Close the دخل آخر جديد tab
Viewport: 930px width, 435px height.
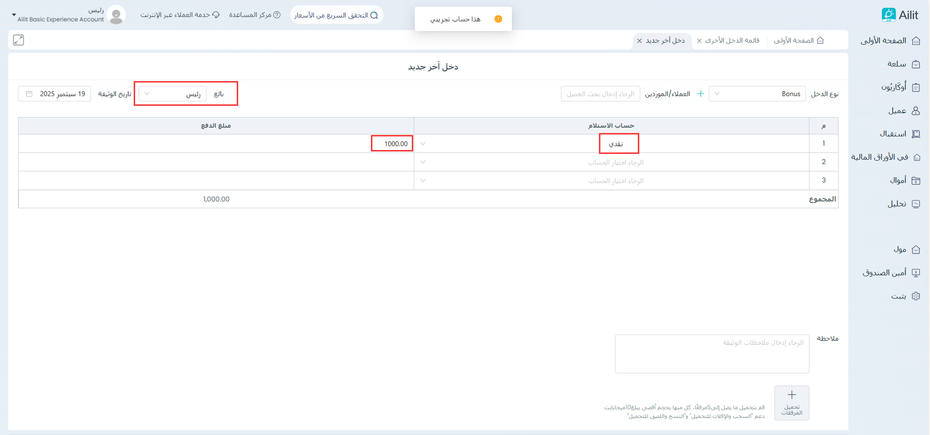pyautogui.click(x=640, y=41)
